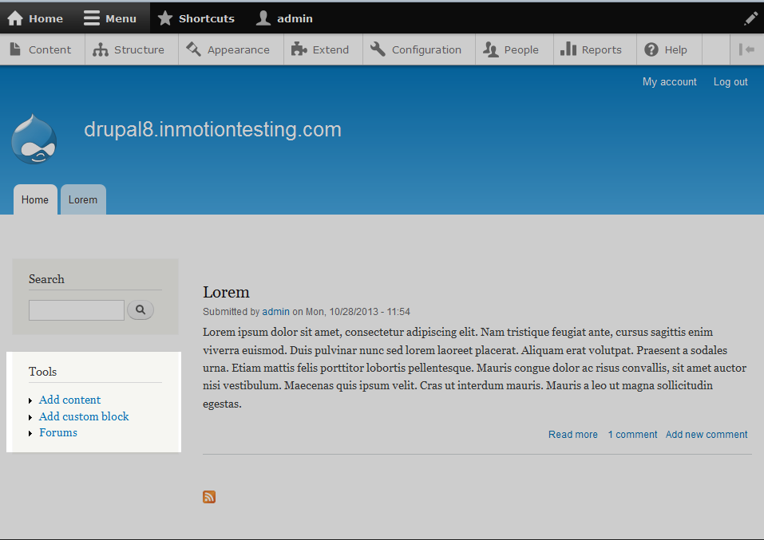Click the Tools block heading text
The image size is (764, 540).
pos(42,372)
